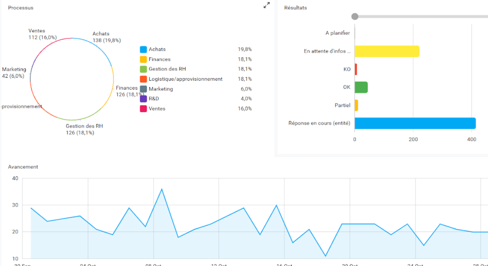
Task: Click the Logistique/approvisionnement legend label
Action: click(185, 79)
